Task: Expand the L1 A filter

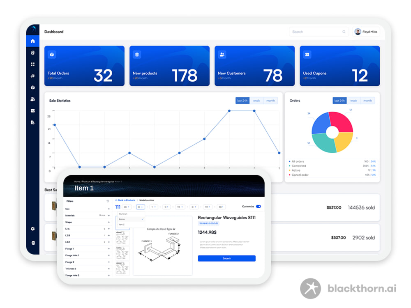Action: pyautogui.click(x=109, y=229)
